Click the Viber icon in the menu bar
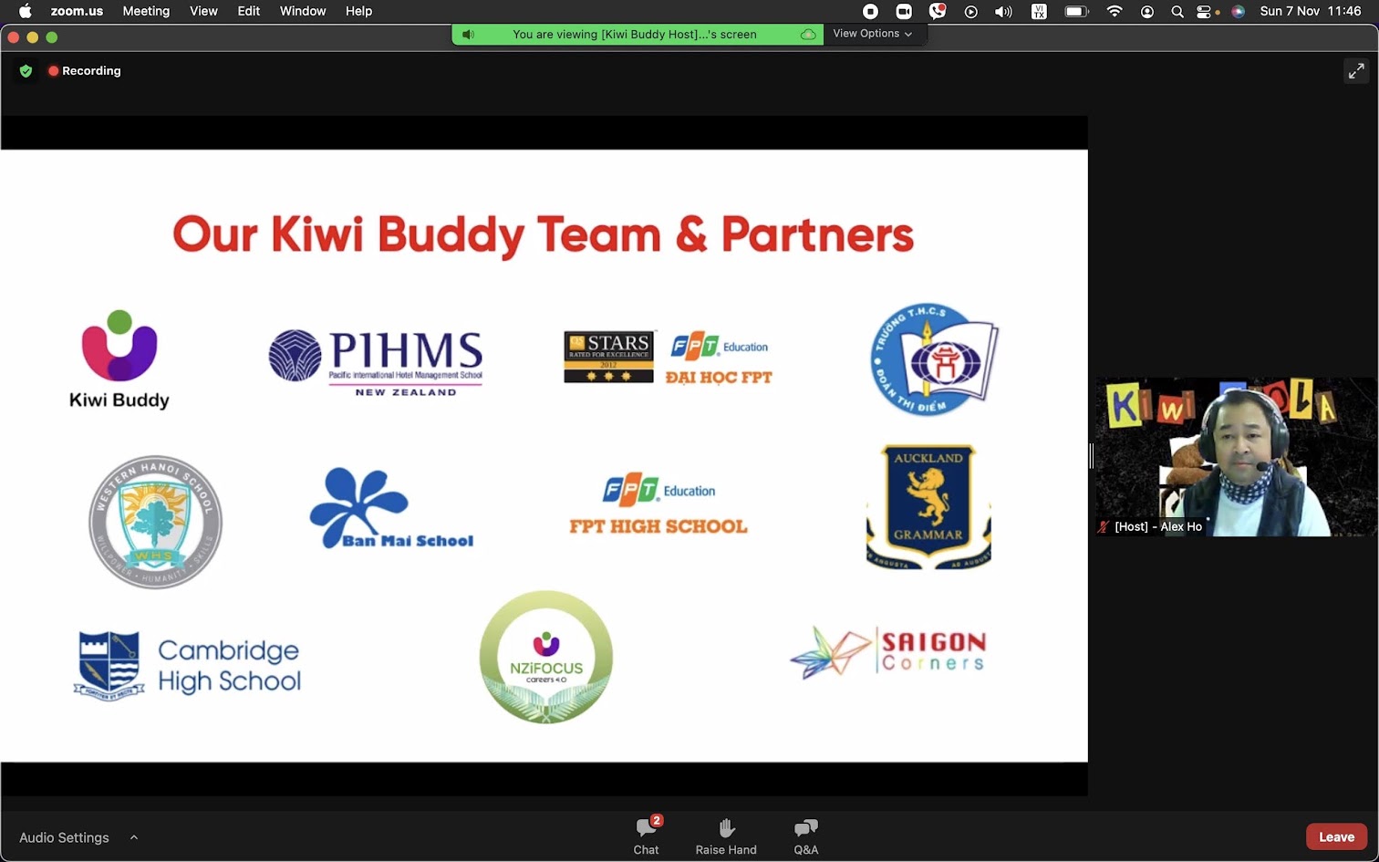1379x862 pixels. click(x=938, y=11)
